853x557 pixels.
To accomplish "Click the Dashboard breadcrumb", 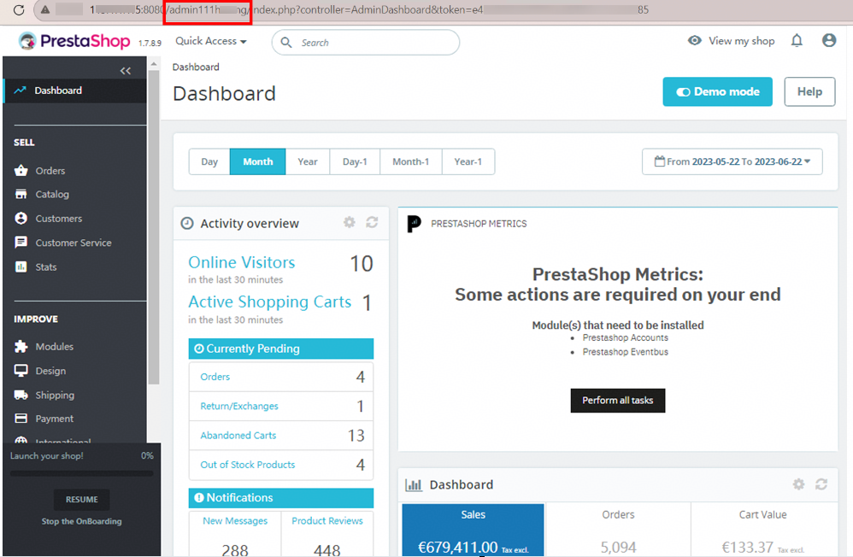I will coord(196,67).
